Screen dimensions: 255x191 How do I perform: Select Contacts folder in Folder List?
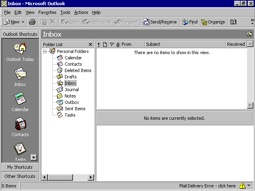[73, 64]
